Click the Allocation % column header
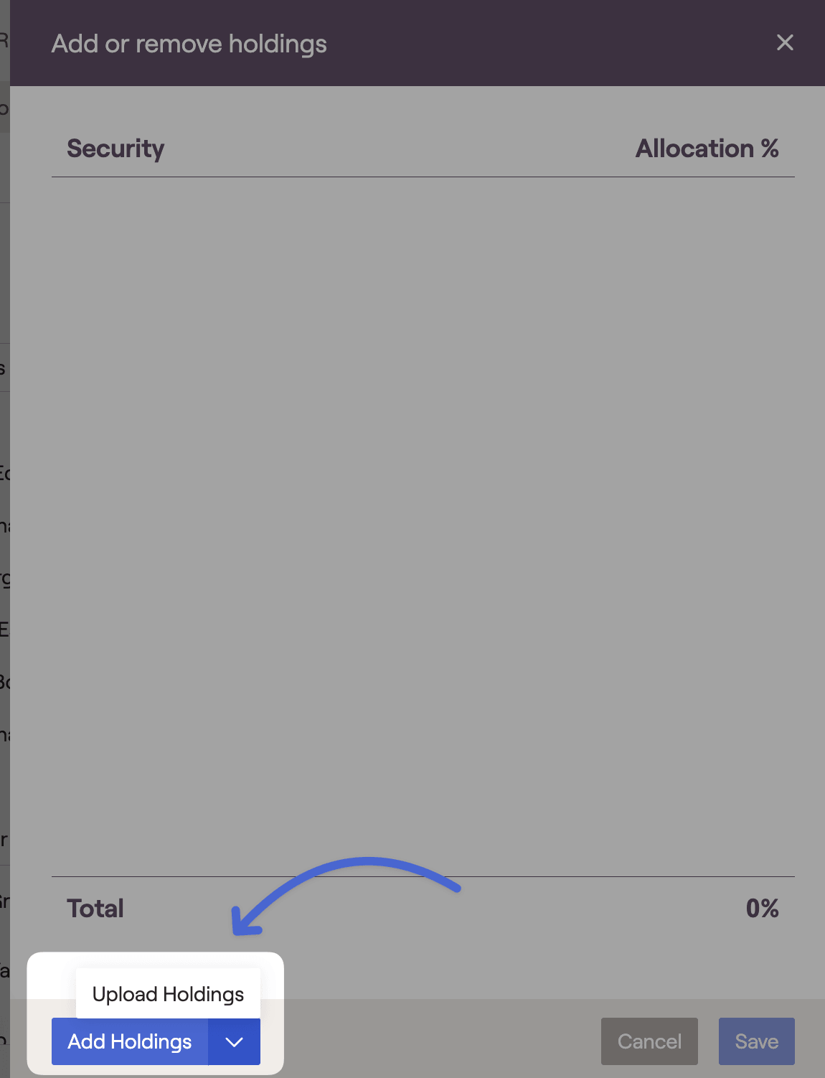This screenshot has height=1078, width=825. pos(707,149)
